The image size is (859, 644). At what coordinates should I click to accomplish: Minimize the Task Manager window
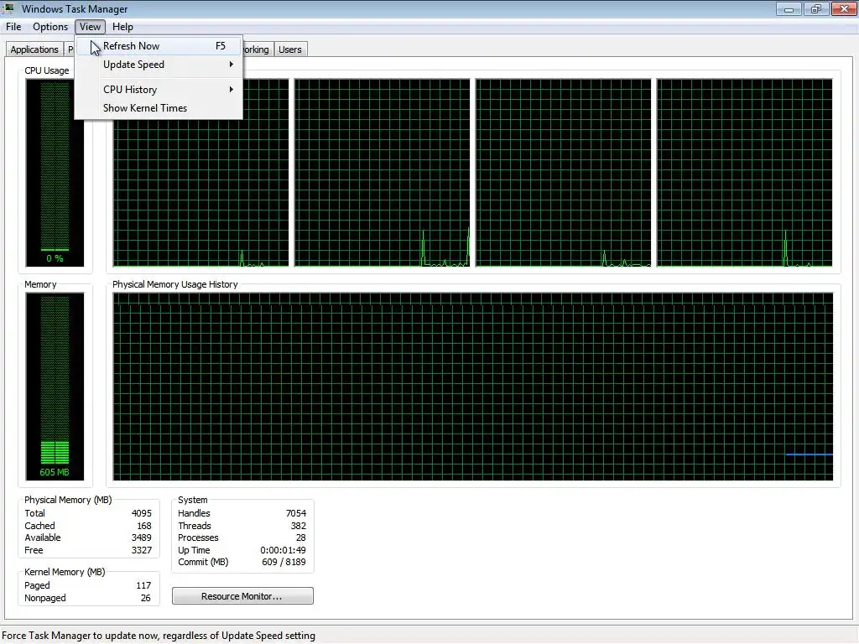point(789,8)
